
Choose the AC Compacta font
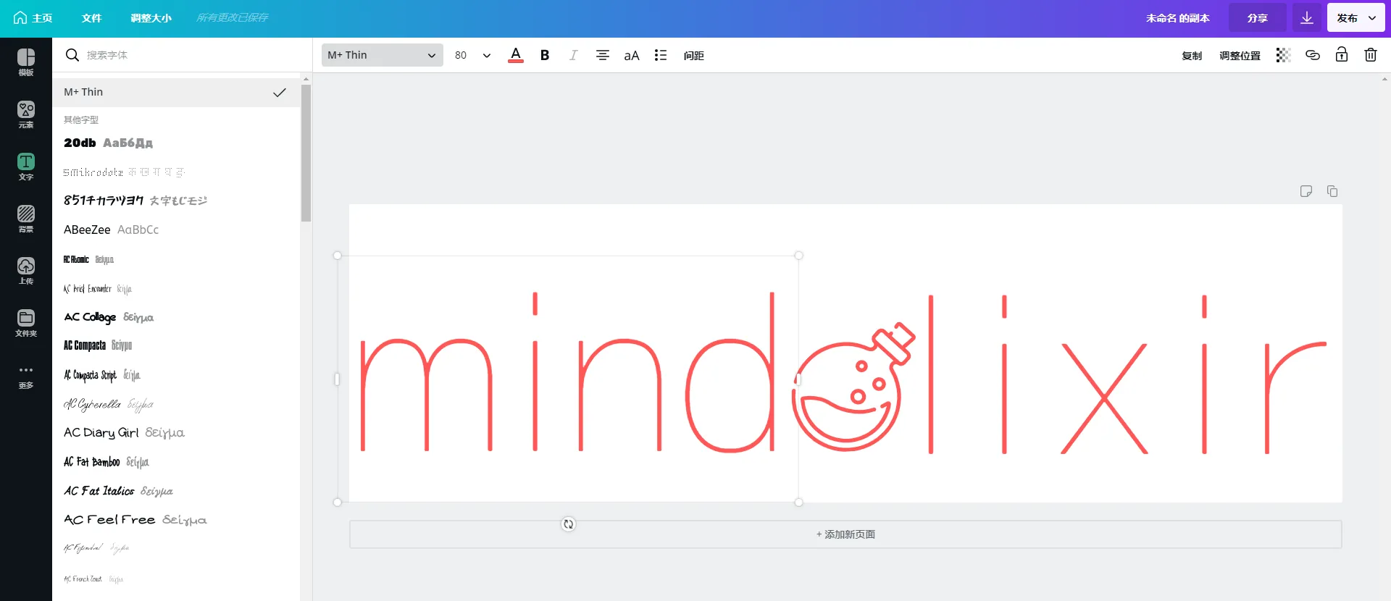(x=176, y=345)
